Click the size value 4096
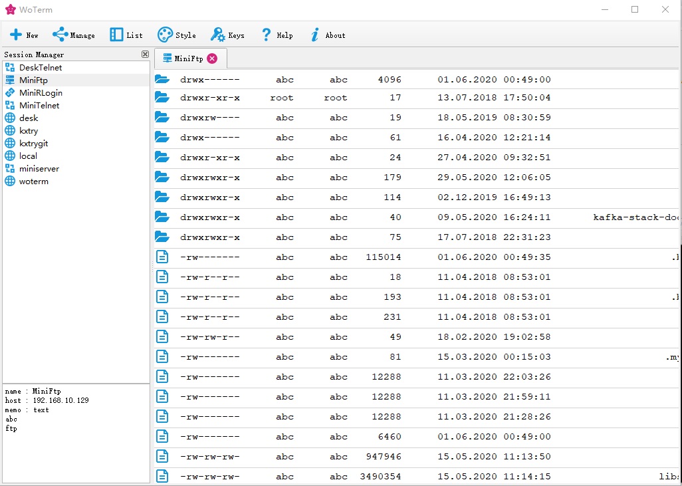 coord(390,80)
